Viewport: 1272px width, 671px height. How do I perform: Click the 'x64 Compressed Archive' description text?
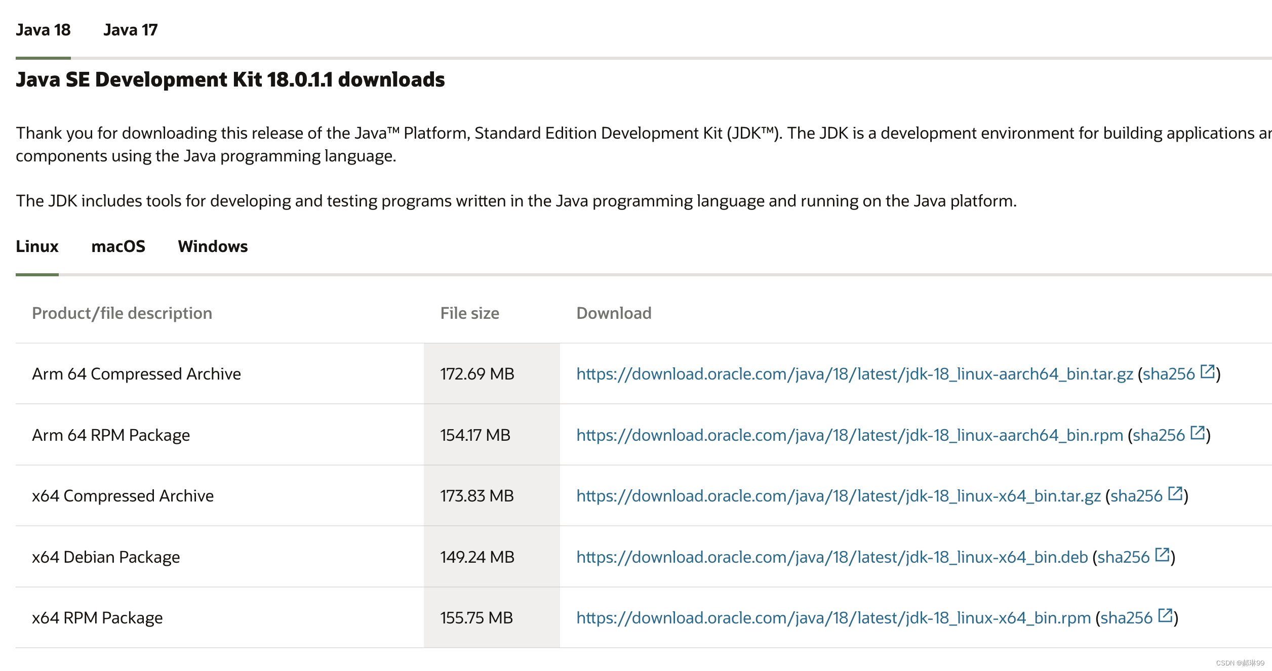(123, 496)
